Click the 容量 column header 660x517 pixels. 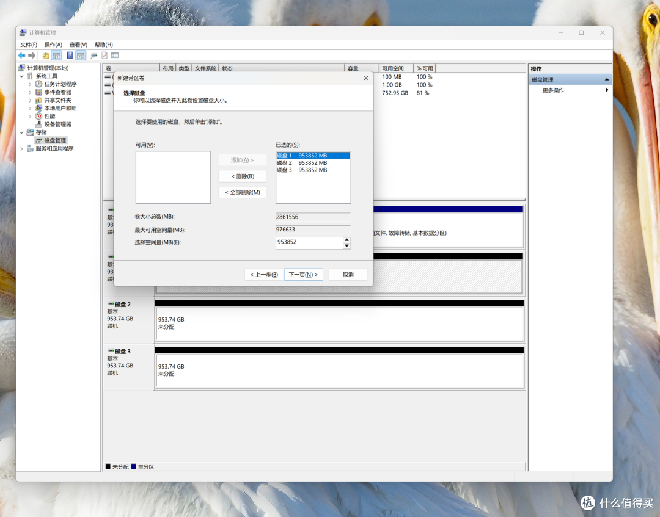pyautogui.click(x=362, y=68)
